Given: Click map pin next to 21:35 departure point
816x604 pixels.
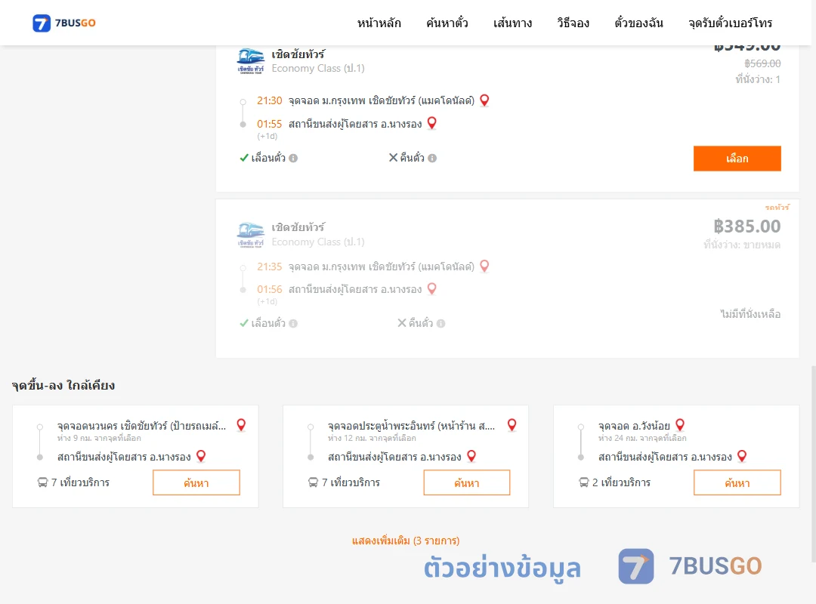Looking at the screenshot, I should (x=484, y=266).
